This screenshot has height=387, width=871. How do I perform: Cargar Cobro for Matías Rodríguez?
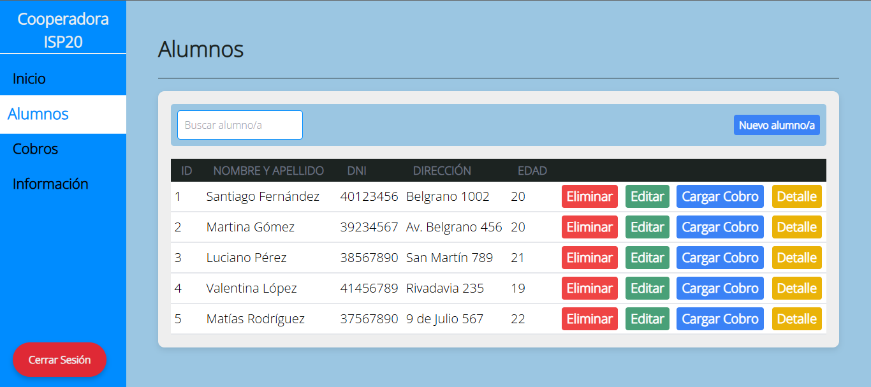(720, 319)
